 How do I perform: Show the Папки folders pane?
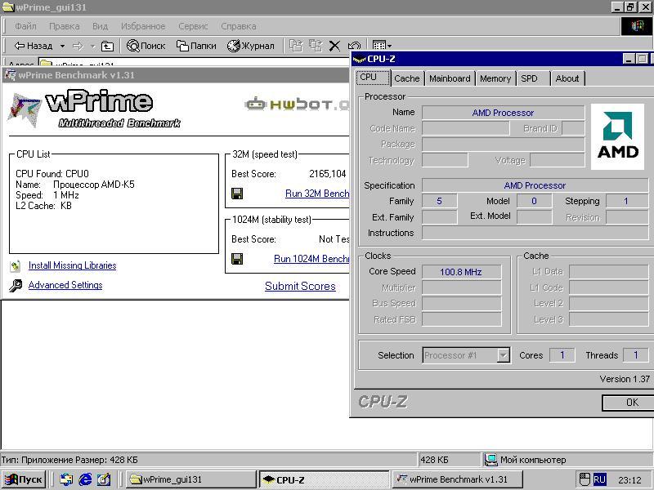coord(196,46)
